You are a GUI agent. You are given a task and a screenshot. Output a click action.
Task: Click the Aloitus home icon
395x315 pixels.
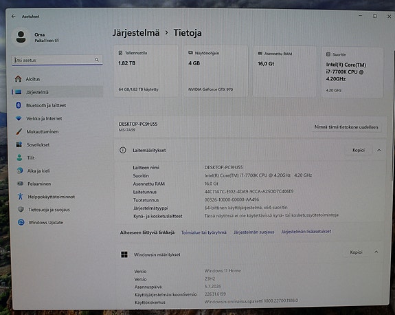(x=18, y=79)
